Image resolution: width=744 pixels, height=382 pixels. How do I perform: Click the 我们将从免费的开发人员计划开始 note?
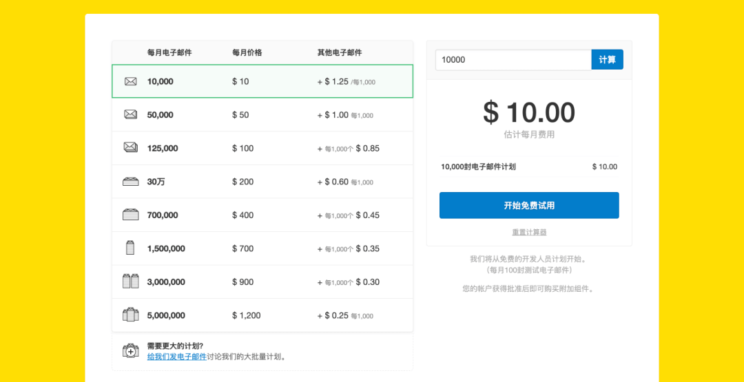click(x=529, y=259)
